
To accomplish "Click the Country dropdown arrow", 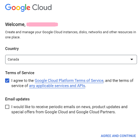I will pos(132,60).
